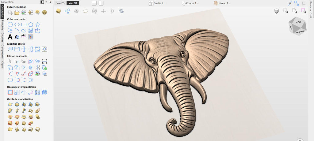Viewport: 314px width, 141px height.
Task: Select the Draw Rectangle tool
Action: coord(24,24)
